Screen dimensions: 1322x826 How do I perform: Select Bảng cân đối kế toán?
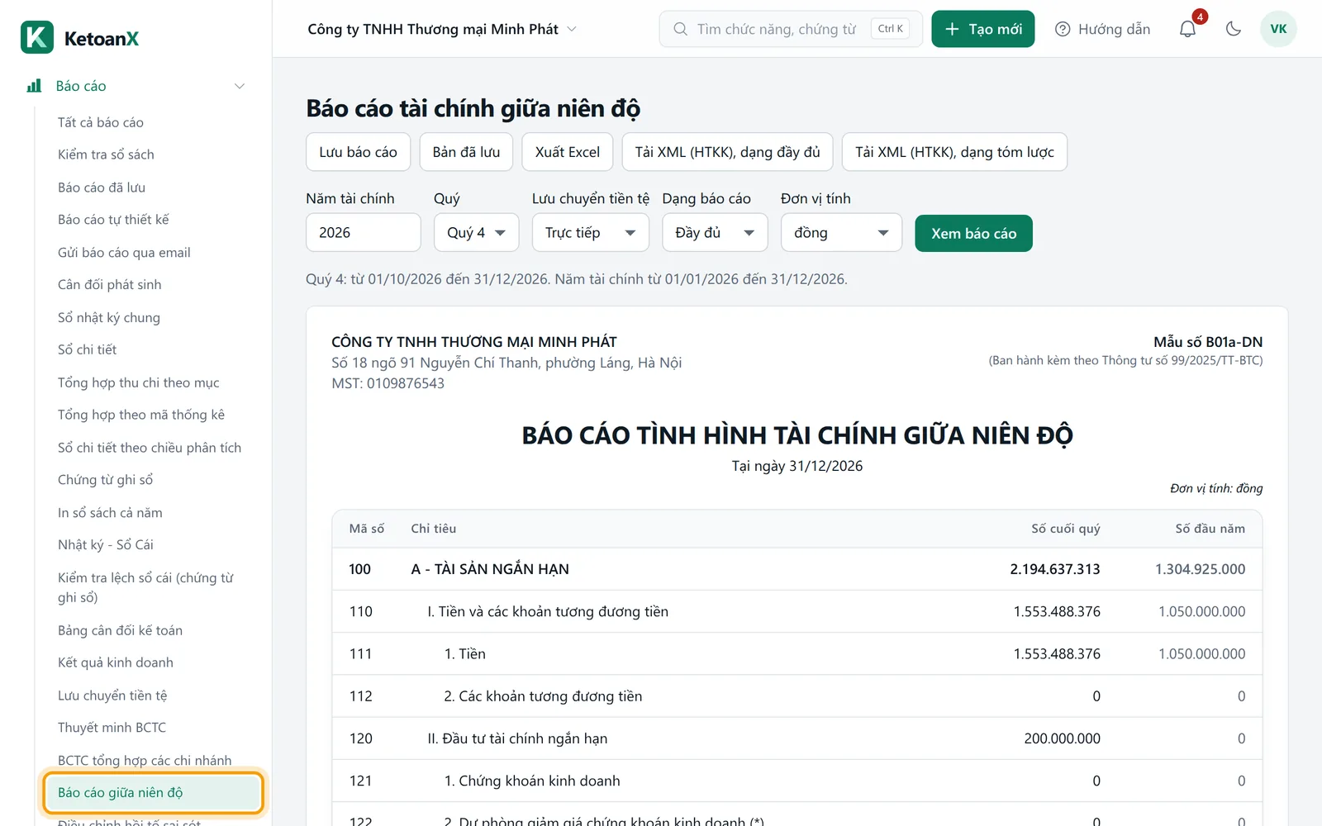(120, 630)
